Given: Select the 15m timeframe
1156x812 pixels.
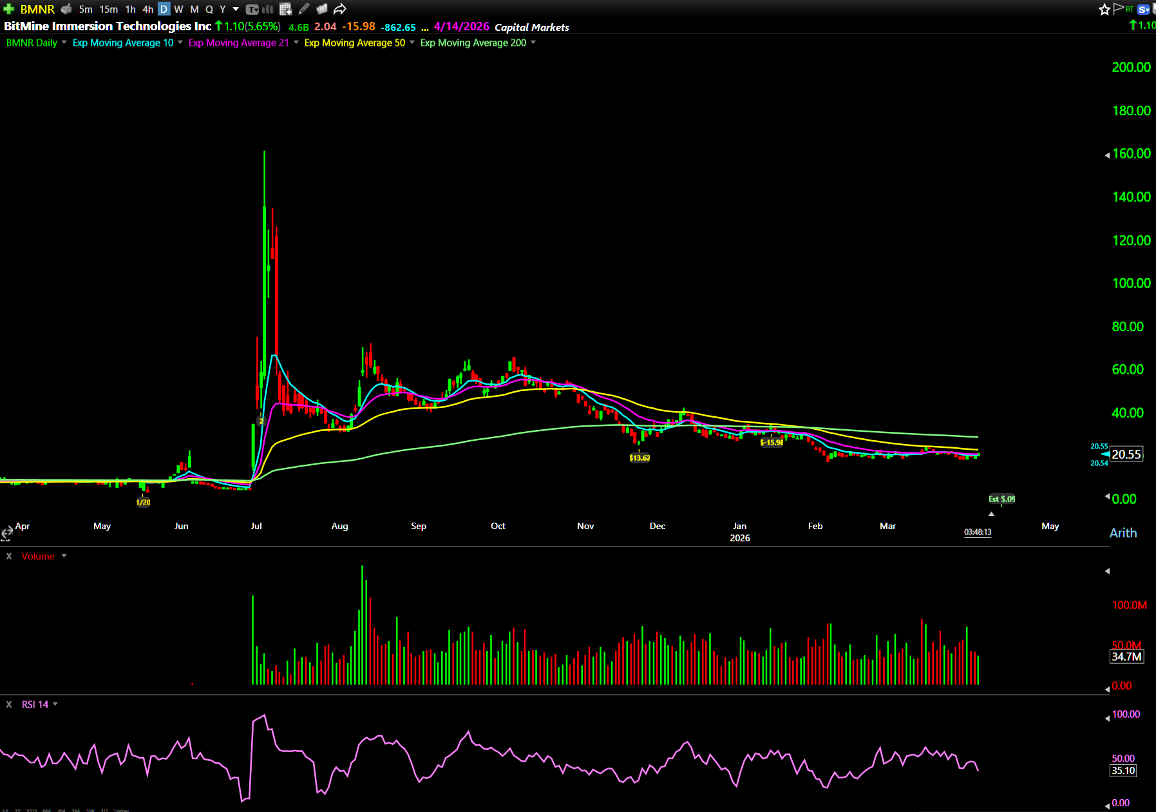Looking at the screenshot, I should coord(108,9).
